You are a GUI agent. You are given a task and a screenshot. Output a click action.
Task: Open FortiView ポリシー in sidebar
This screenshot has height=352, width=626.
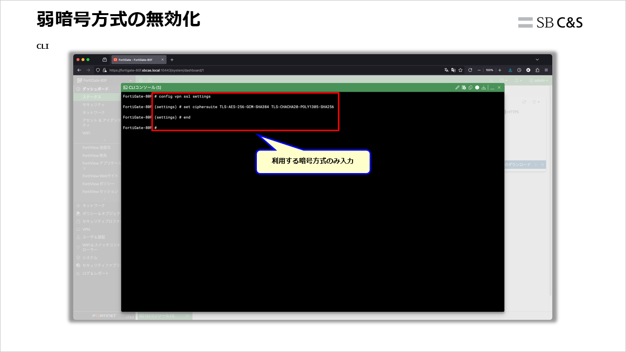coord(97,184)
